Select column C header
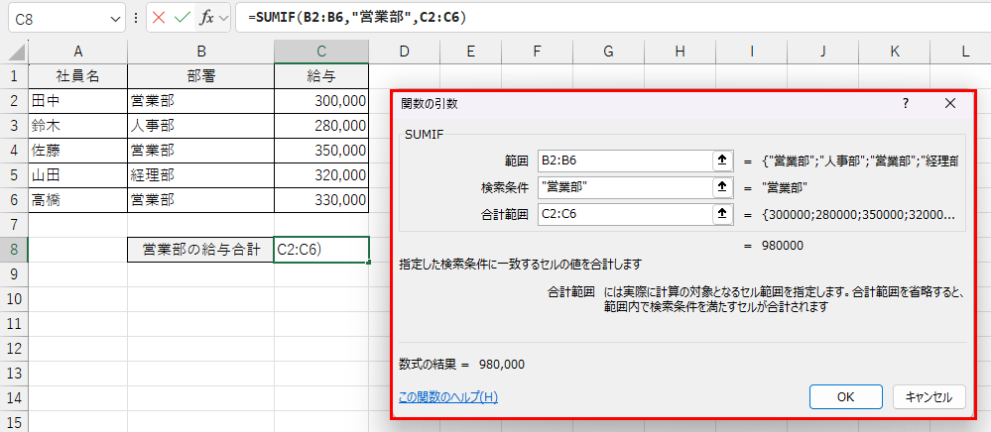 [321, 53]
